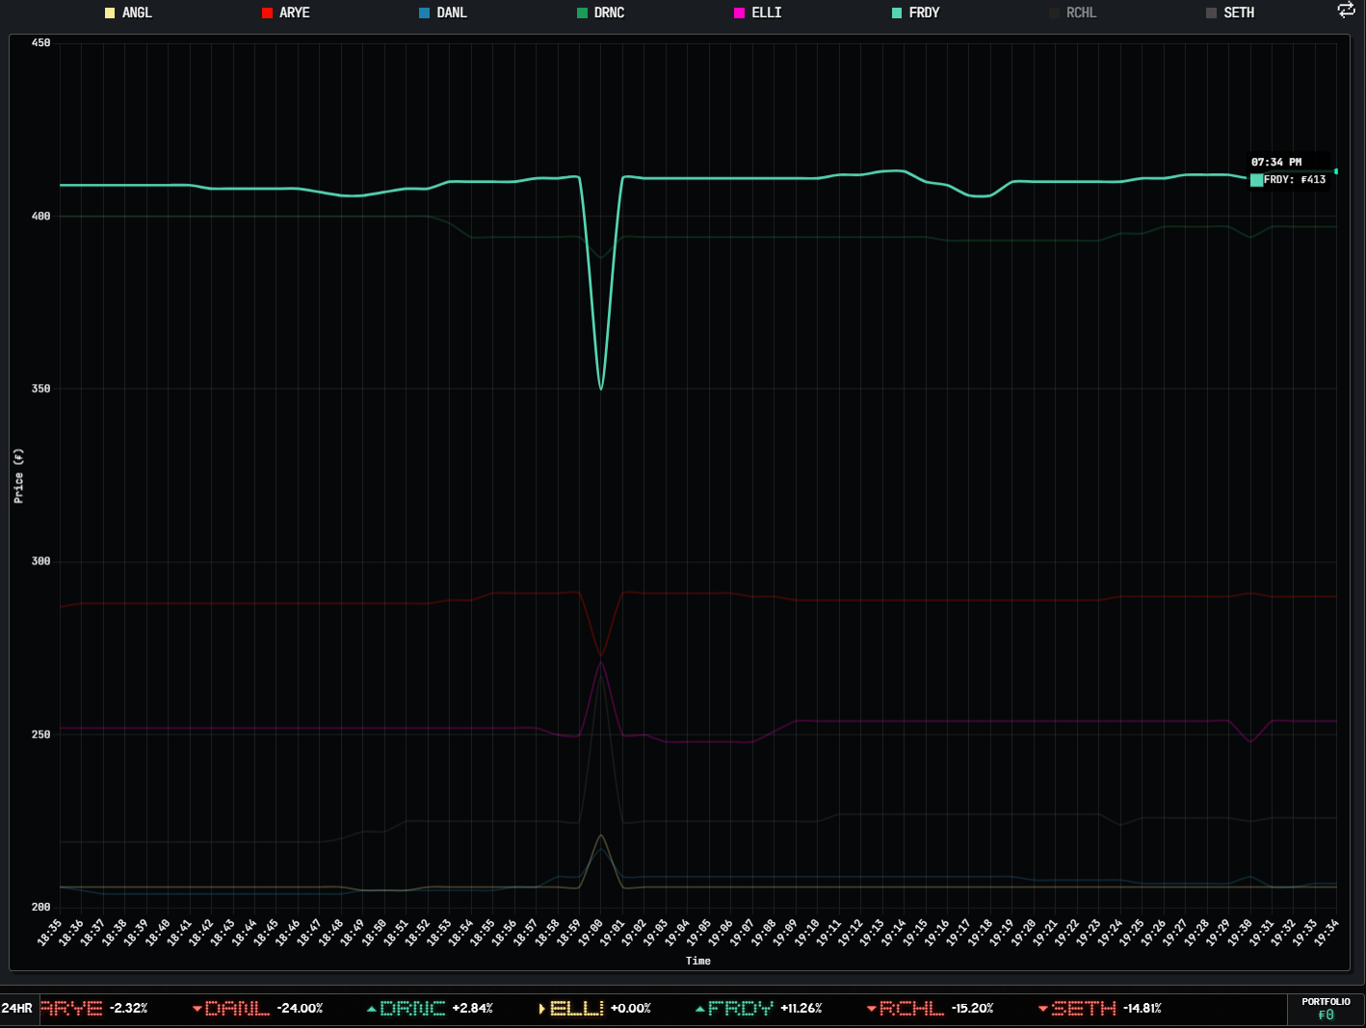This screenshot has width=1366, height=1028.
Task: Click the -14.81% change for SETH
Action: [x=1143, y=1008]
